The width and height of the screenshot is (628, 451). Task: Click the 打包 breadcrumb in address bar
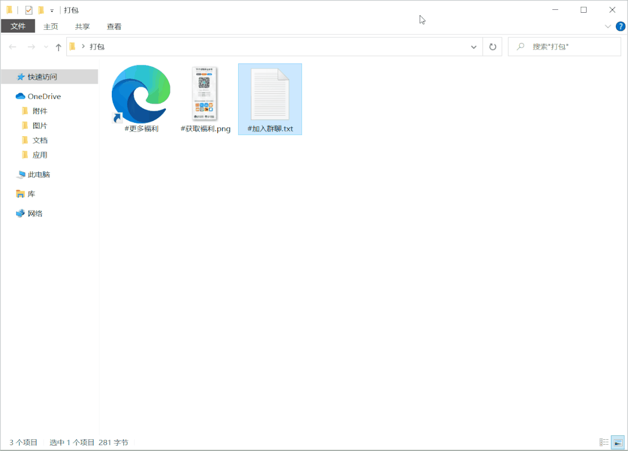[x=97, y=47]
